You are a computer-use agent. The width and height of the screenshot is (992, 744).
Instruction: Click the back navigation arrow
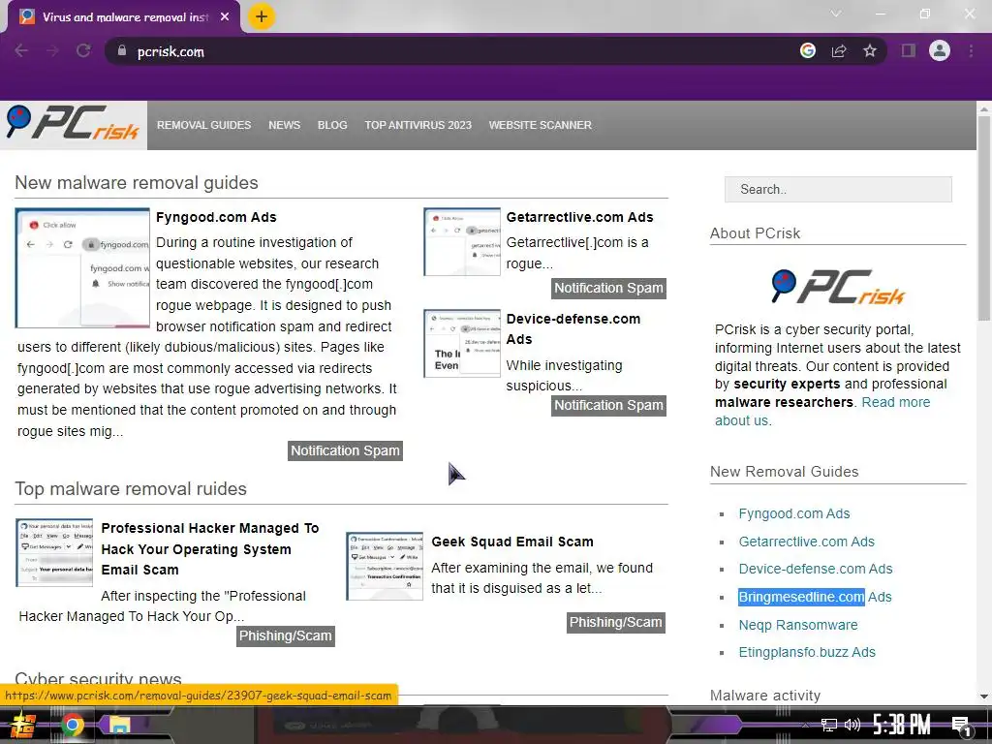click(x=21, y=51)
